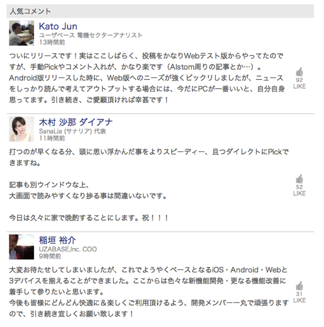This screenshot has width=324, height=327.
Task: Click the 11時間前 timestamp
Action: 52,138
